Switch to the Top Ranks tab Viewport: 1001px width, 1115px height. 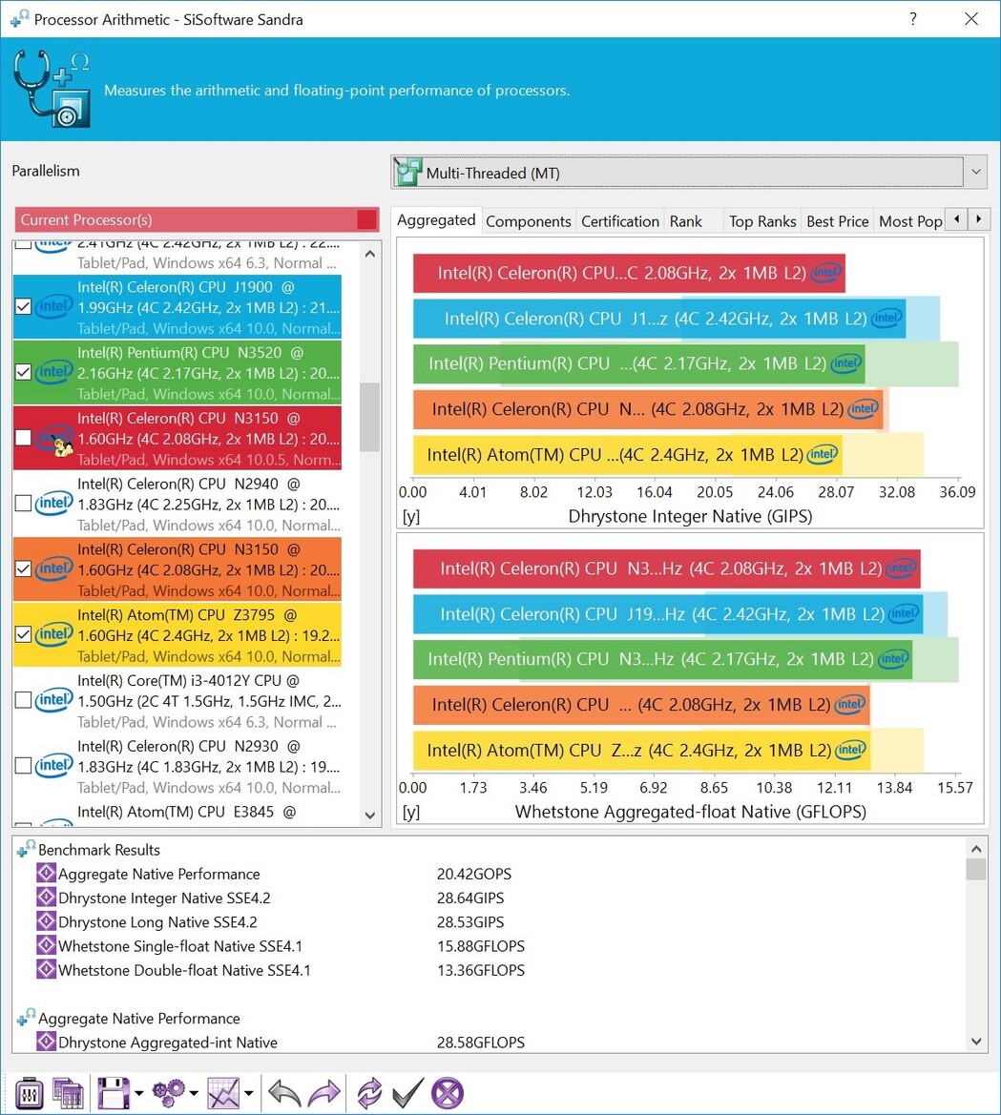pyautogui.click(x=761, y=221)
